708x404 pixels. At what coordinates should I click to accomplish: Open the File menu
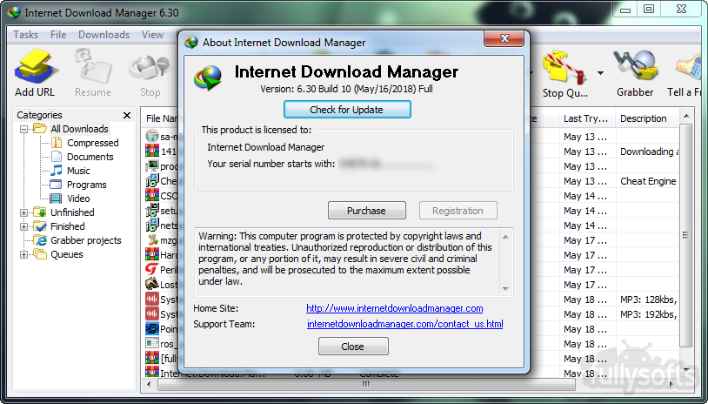(58, 35)
